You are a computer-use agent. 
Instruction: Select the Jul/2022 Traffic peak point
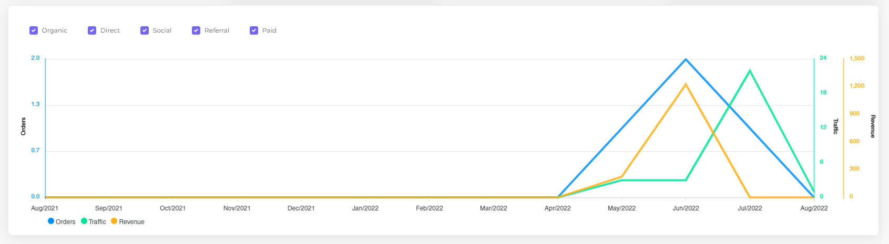(x=750, y=70)
